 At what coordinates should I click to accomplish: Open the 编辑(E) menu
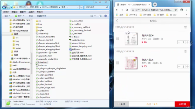(14, 12)
